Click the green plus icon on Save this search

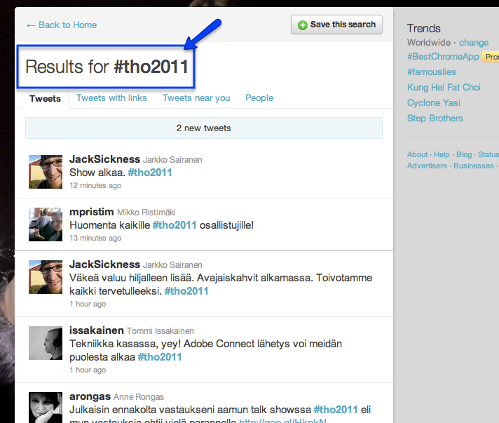click(x=303, y=25)
